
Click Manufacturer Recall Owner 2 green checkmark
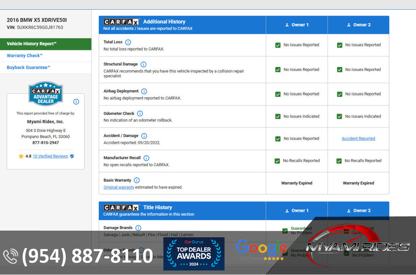[x=339, y=161]
